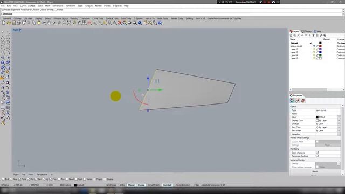
Task: Click the Zoom Extents icon
Action: click(x=69, y=23)
